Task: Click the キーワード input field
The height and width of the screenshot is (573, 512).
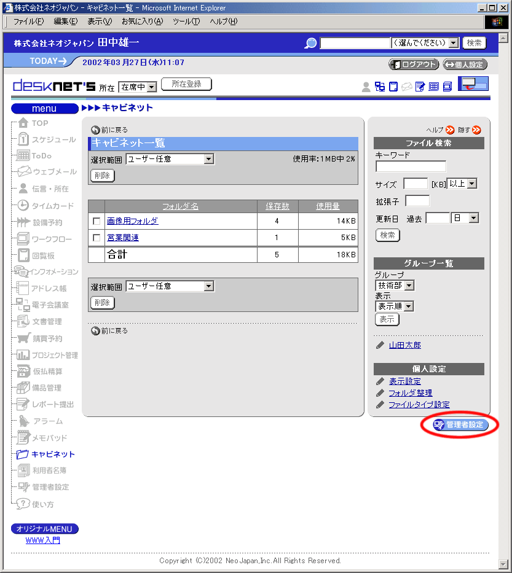Action: 411,166
